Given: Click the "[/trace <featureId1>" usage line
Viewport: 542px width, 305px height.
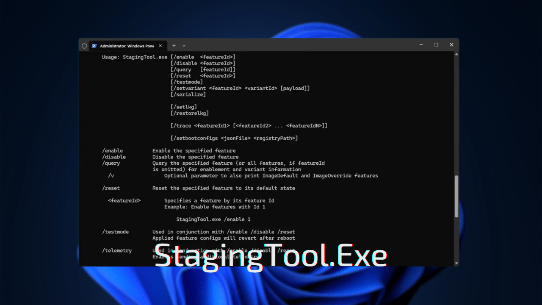Looking at the screenshot, I should [x=249, y=125].
